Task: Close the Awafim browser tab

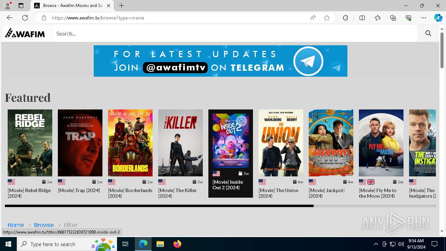Action: coord(109,6)
